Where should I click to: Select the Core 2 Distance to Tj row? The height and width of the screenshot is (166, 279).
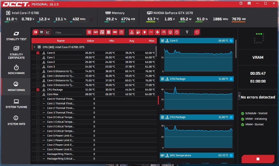[x=94, y=80]
